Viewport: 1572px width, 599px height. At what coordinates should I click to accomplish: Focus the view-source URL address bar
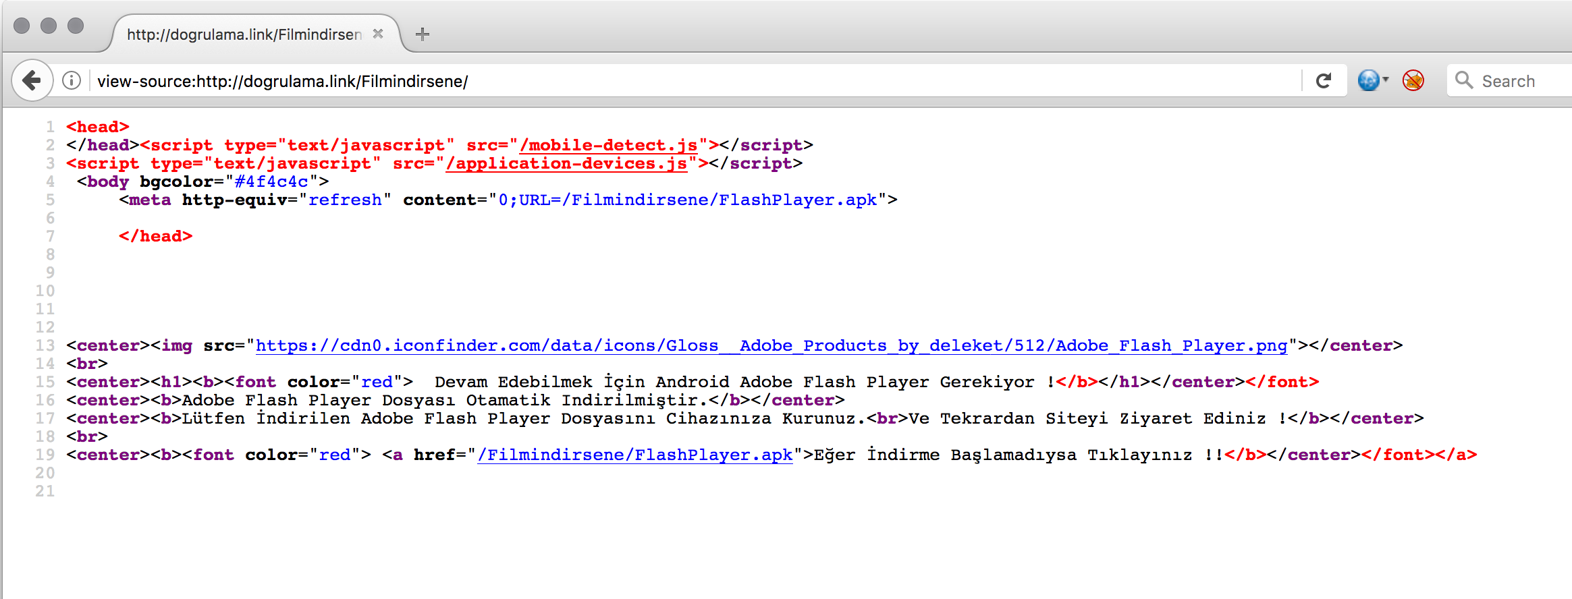pos(695,81)
